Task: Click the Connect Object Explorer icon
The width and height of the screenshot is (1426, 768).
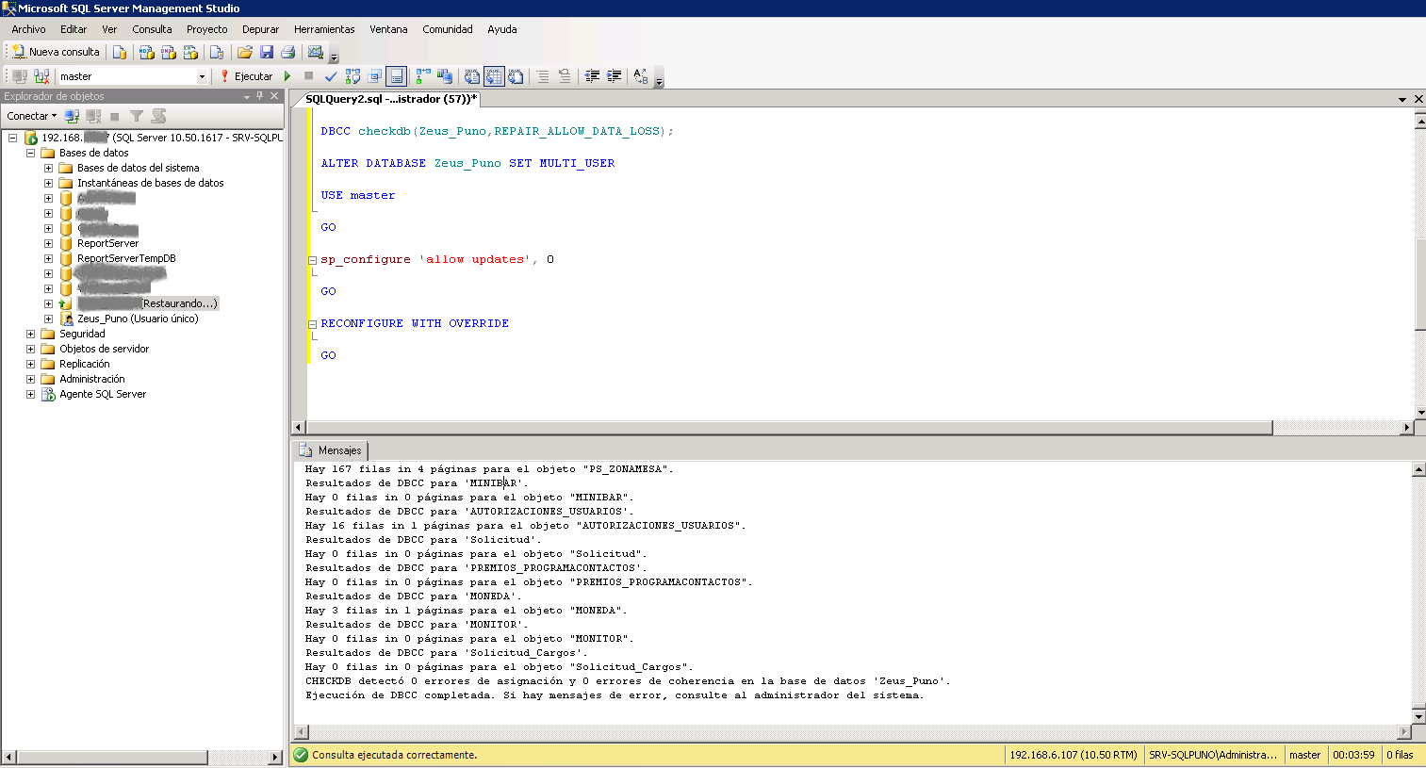Action: pyautogui.click(x=72, y=116)
